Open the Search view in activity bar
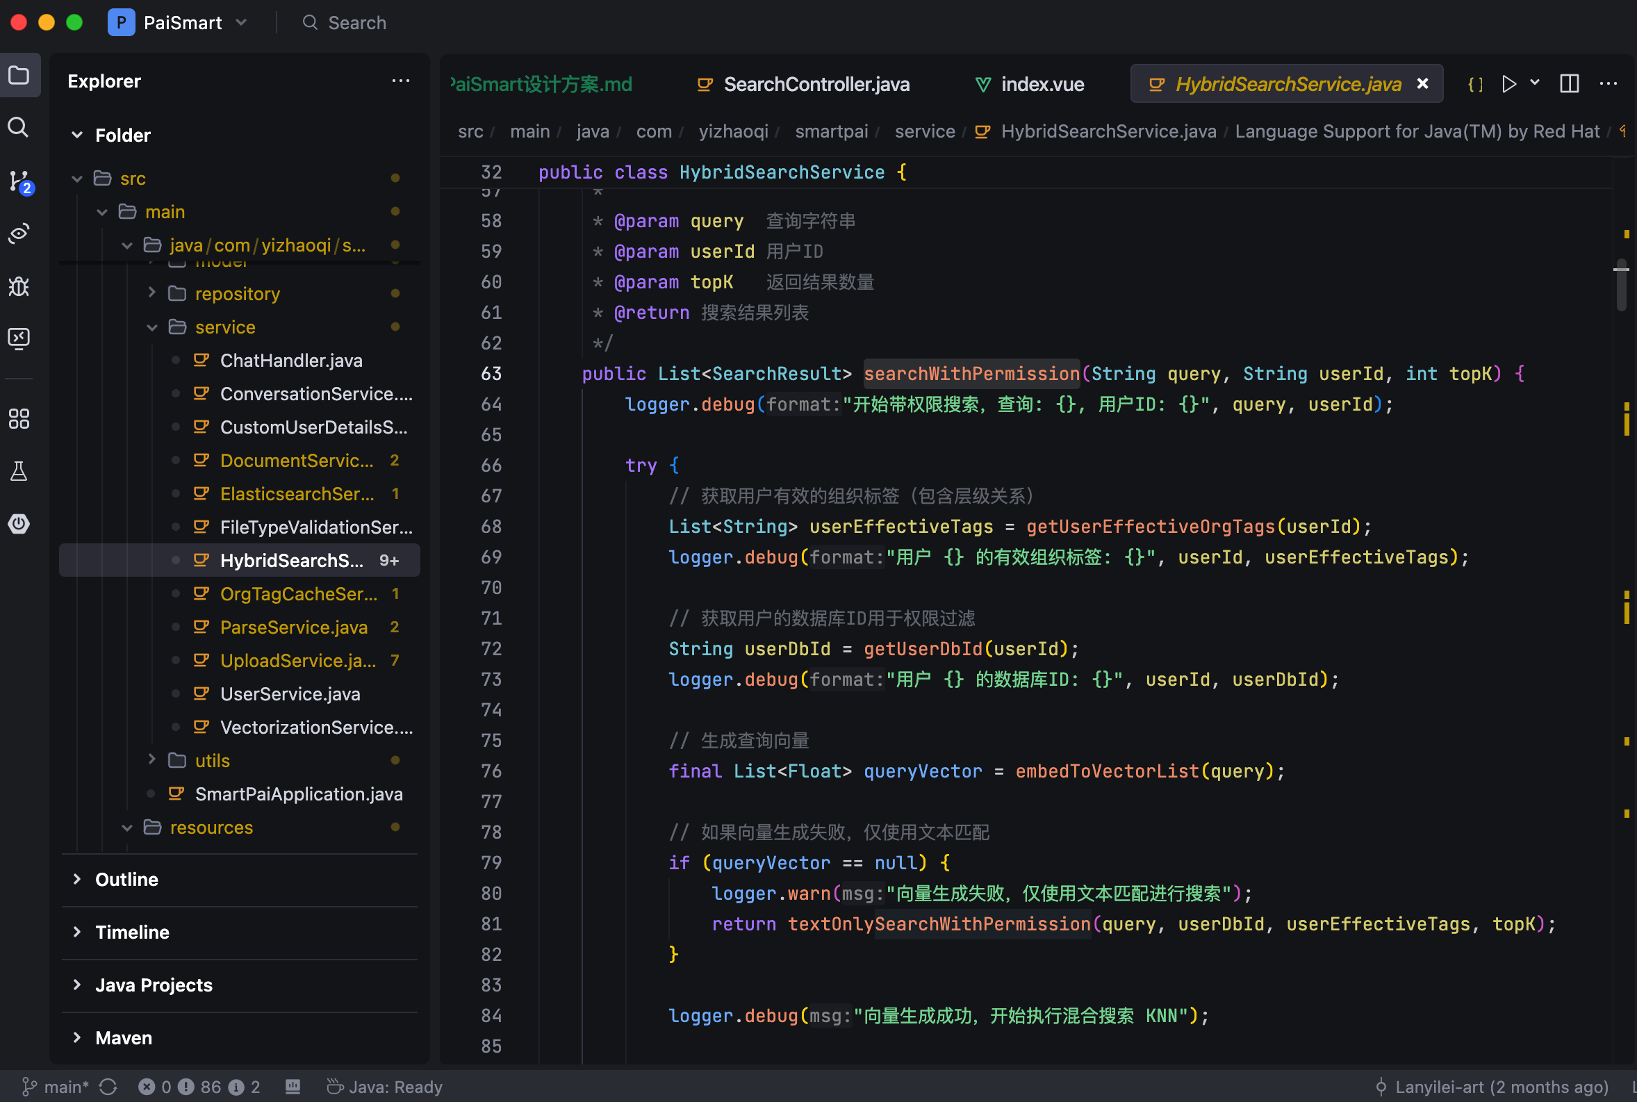The image size is (1637, 1102). 18,127
